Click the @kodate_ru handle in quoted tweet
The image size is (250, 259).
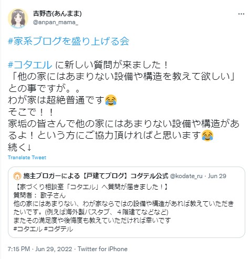click(186, 176)
